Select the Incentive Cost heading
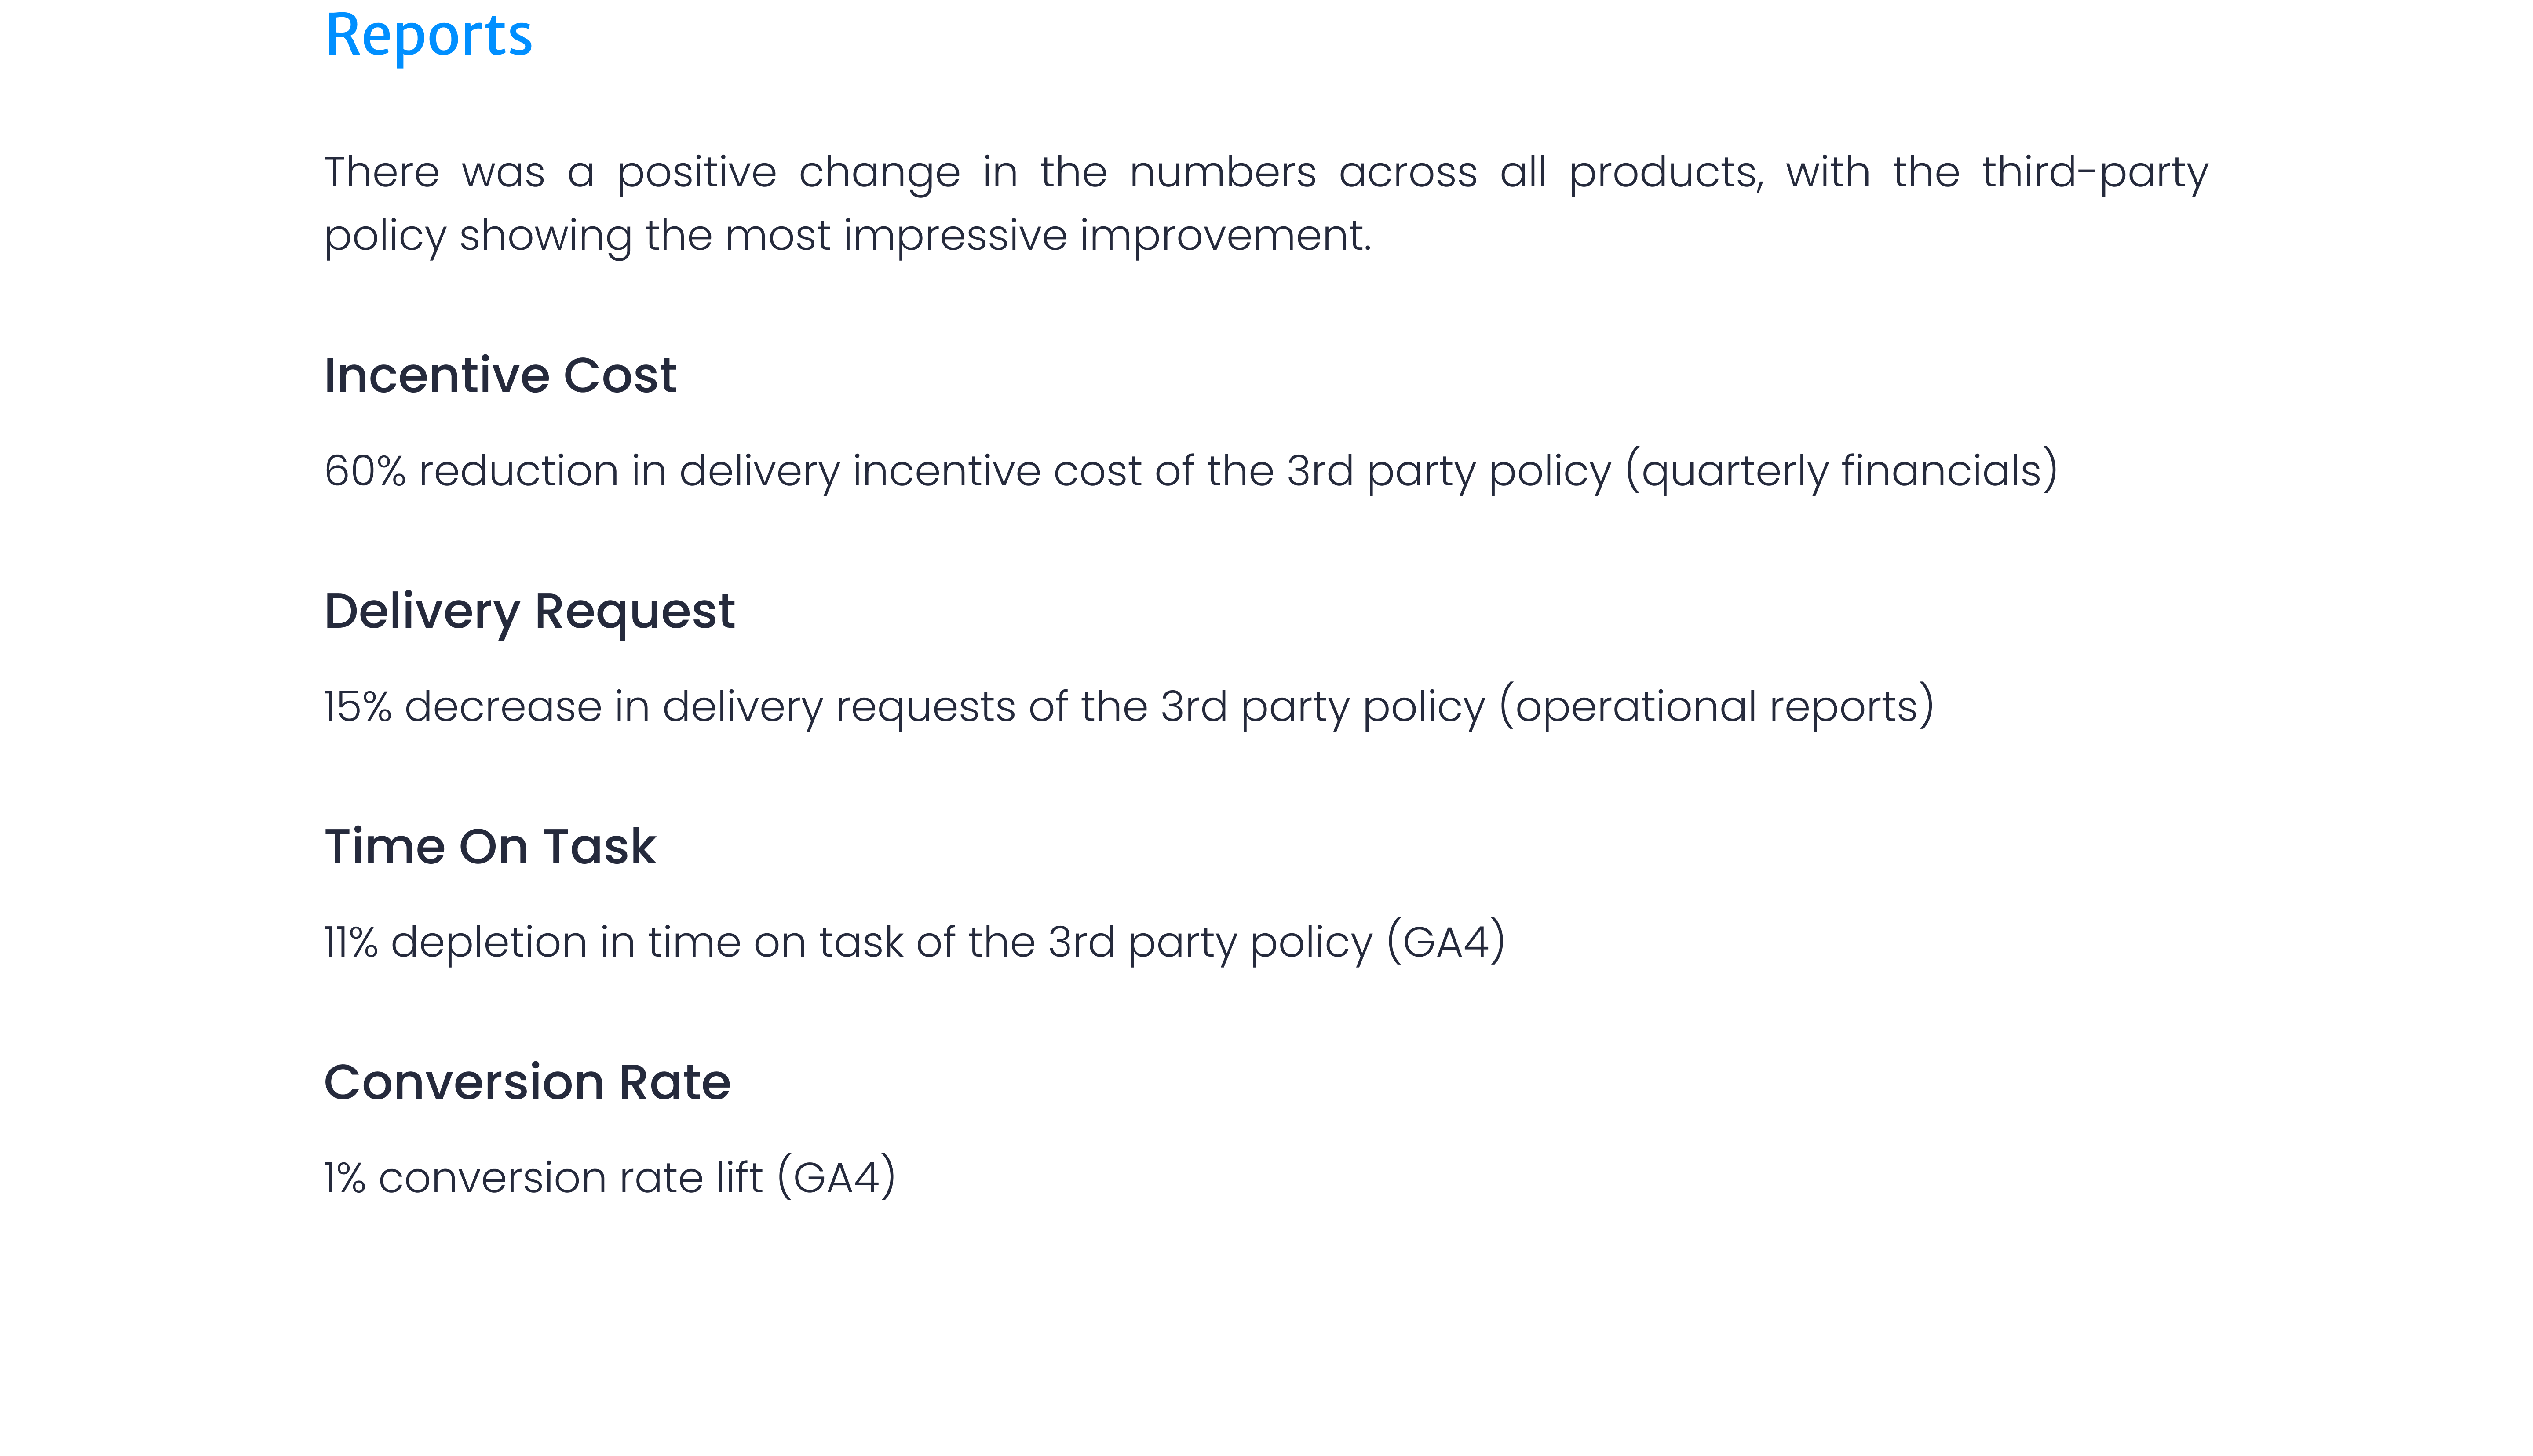The width and height of the screenshot is (2533, 1456). coord(500,376)
